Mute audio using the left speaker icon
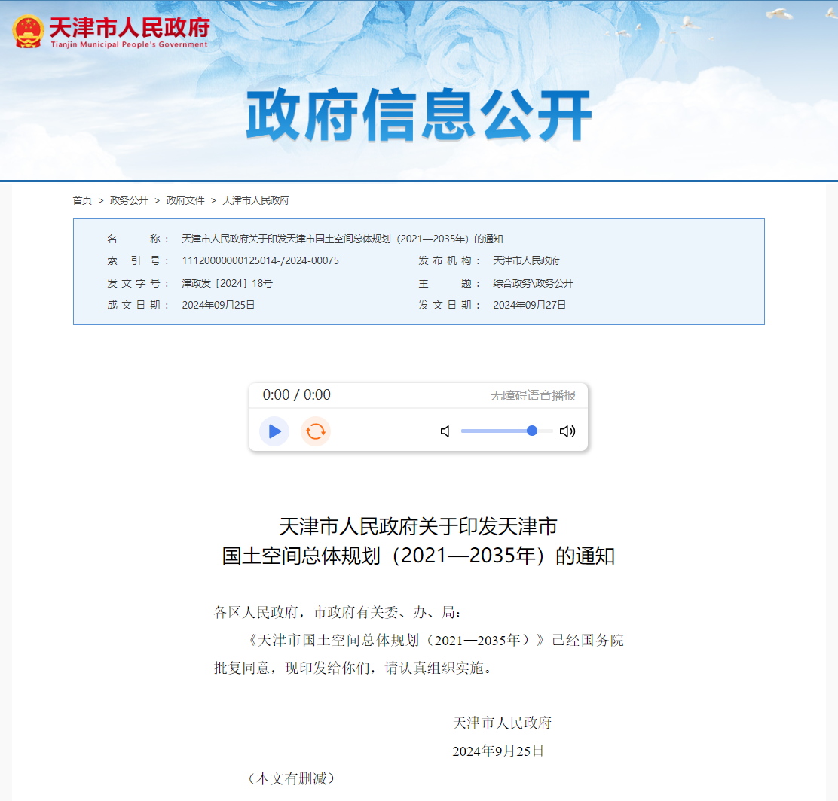 pos(445,431)
